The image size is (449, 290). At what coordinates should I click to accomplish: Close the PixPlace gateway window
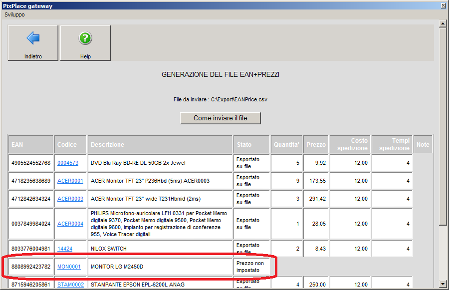coord(444,5)
